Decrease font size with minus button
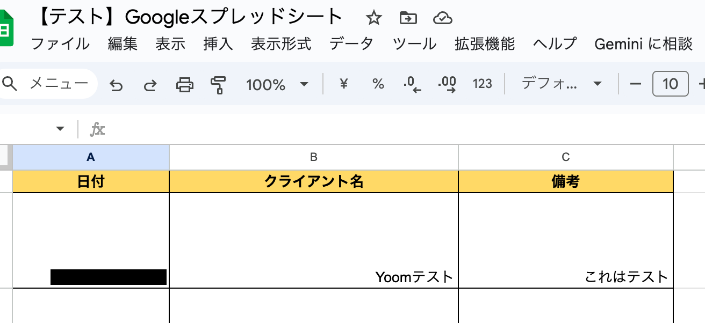 [x=636, y=84]
